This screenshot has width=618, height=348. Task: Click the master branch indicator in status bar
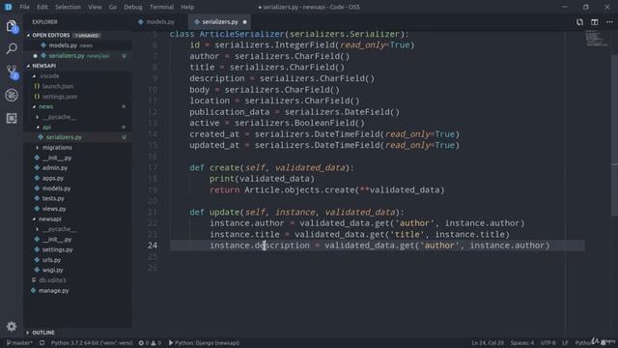pyautogui.click(x=19, y=343)
